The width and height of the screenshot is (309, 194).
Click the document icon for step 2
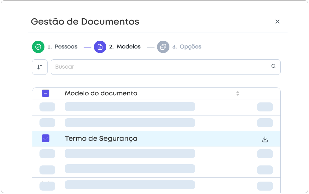coord(100,47)
